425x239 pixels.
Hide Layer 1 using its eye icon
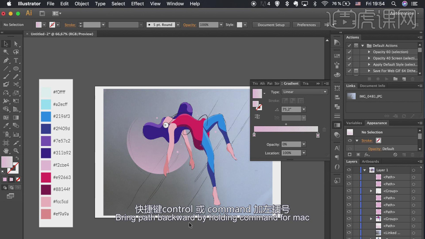point(349,170)
